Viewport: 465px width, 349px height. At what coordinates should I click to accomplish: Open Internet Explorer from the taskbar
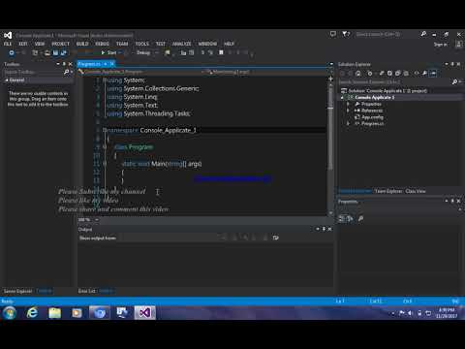coord(32,313)
